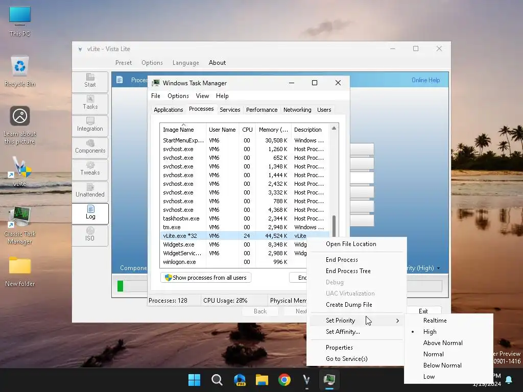Open the Log page in vLite sidebar
This screenshot has height=392, width=523.
[x=90, y=213]
